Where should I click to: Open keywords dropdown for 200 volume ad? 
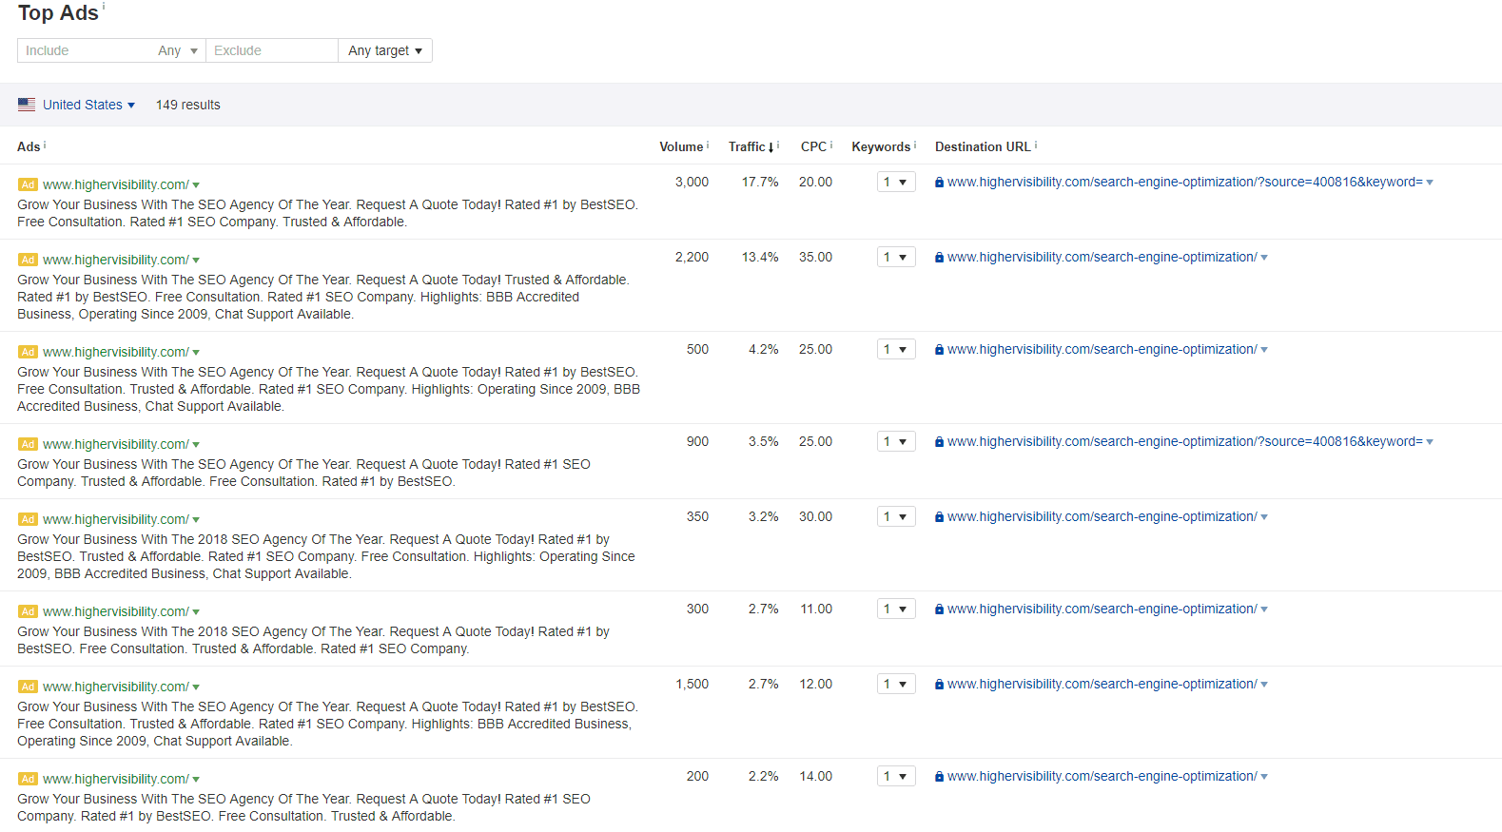click(896, 776)
